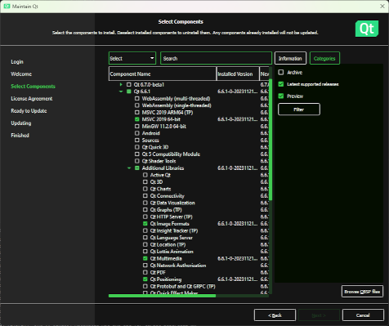Select the Login step in sidebar
389x326 pixels.
click(17, 62)
